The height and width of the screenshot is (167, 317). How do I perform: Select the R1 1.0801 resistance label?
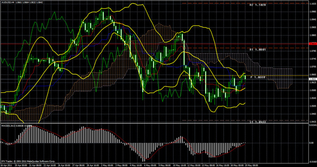tap(258, 50)
